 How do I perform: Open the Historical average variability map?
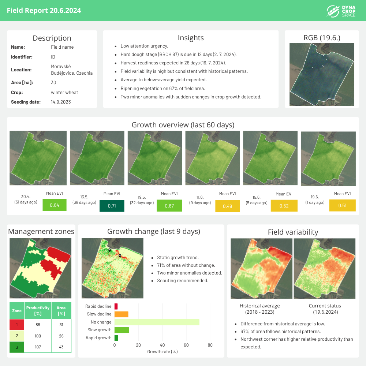pos(261,268)
